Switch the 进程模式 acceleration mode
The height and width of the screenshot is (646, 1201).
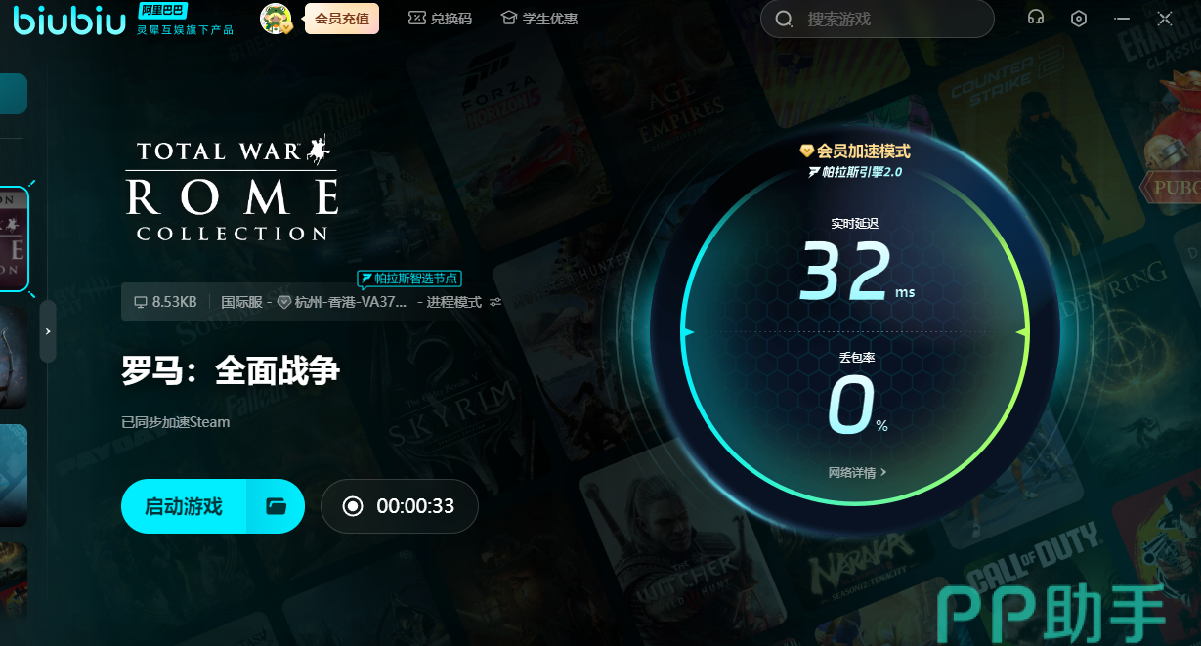[454, 302]
